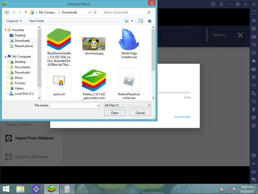Click the file list vertical scrollbar thumb
Screen dimensions: 258x194
[x=153, y=50]
